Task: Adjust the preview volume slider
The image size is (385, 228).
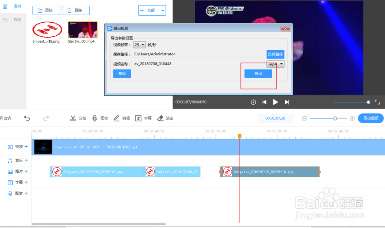Action: tap(352, 102)
